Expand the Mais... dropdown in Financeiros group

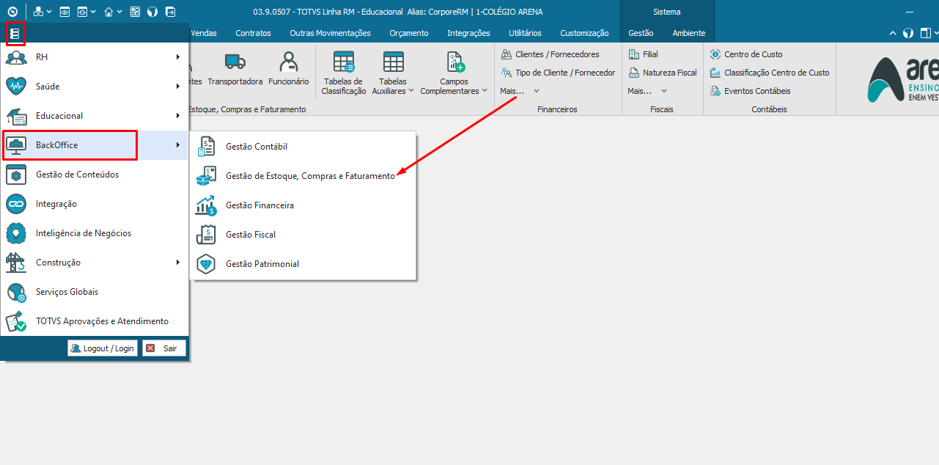[520, 91]
